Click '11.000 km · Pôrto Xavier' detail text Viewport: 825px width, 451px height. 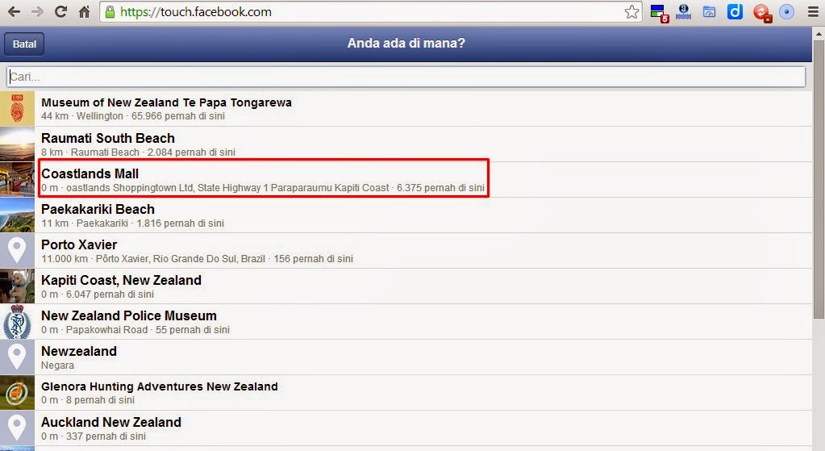[153, 259]
